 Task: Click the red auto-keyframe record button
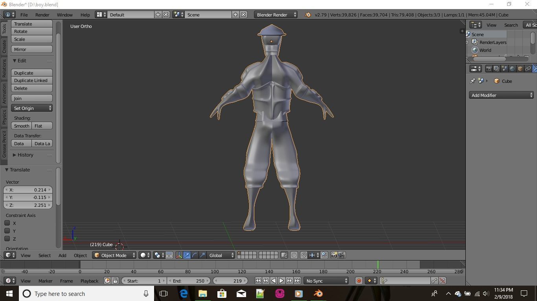click(x=359, y=281)
